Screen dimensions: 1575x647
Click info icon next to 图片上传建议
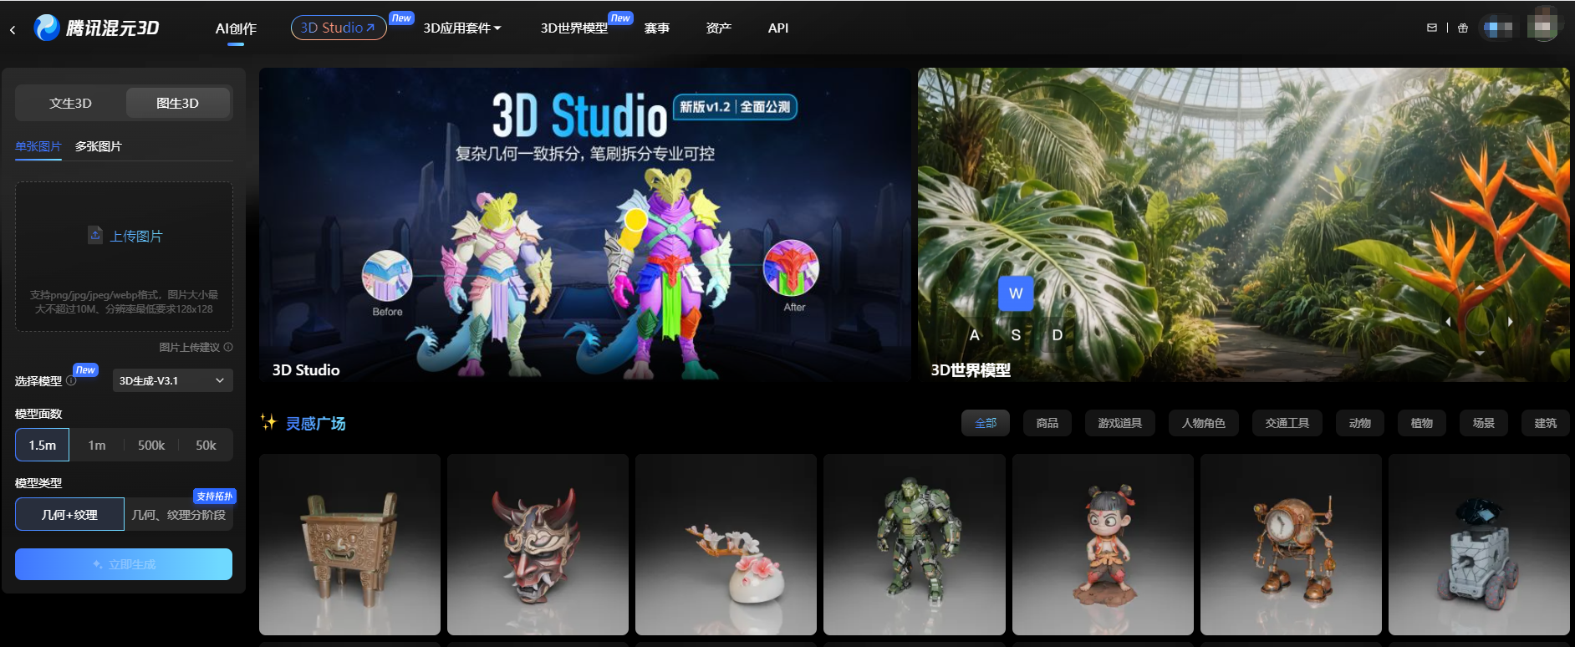[x=228, y=347]
